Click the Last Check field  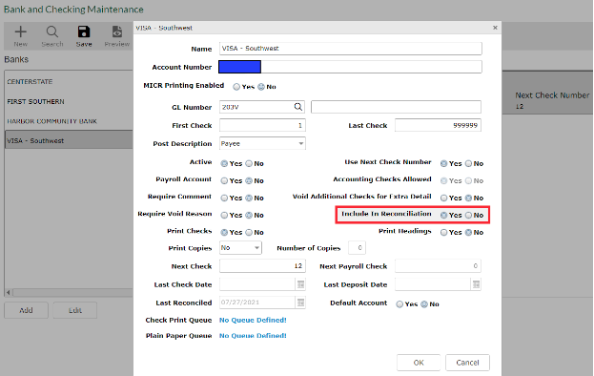pyautogui.click(x=438, y=125)
